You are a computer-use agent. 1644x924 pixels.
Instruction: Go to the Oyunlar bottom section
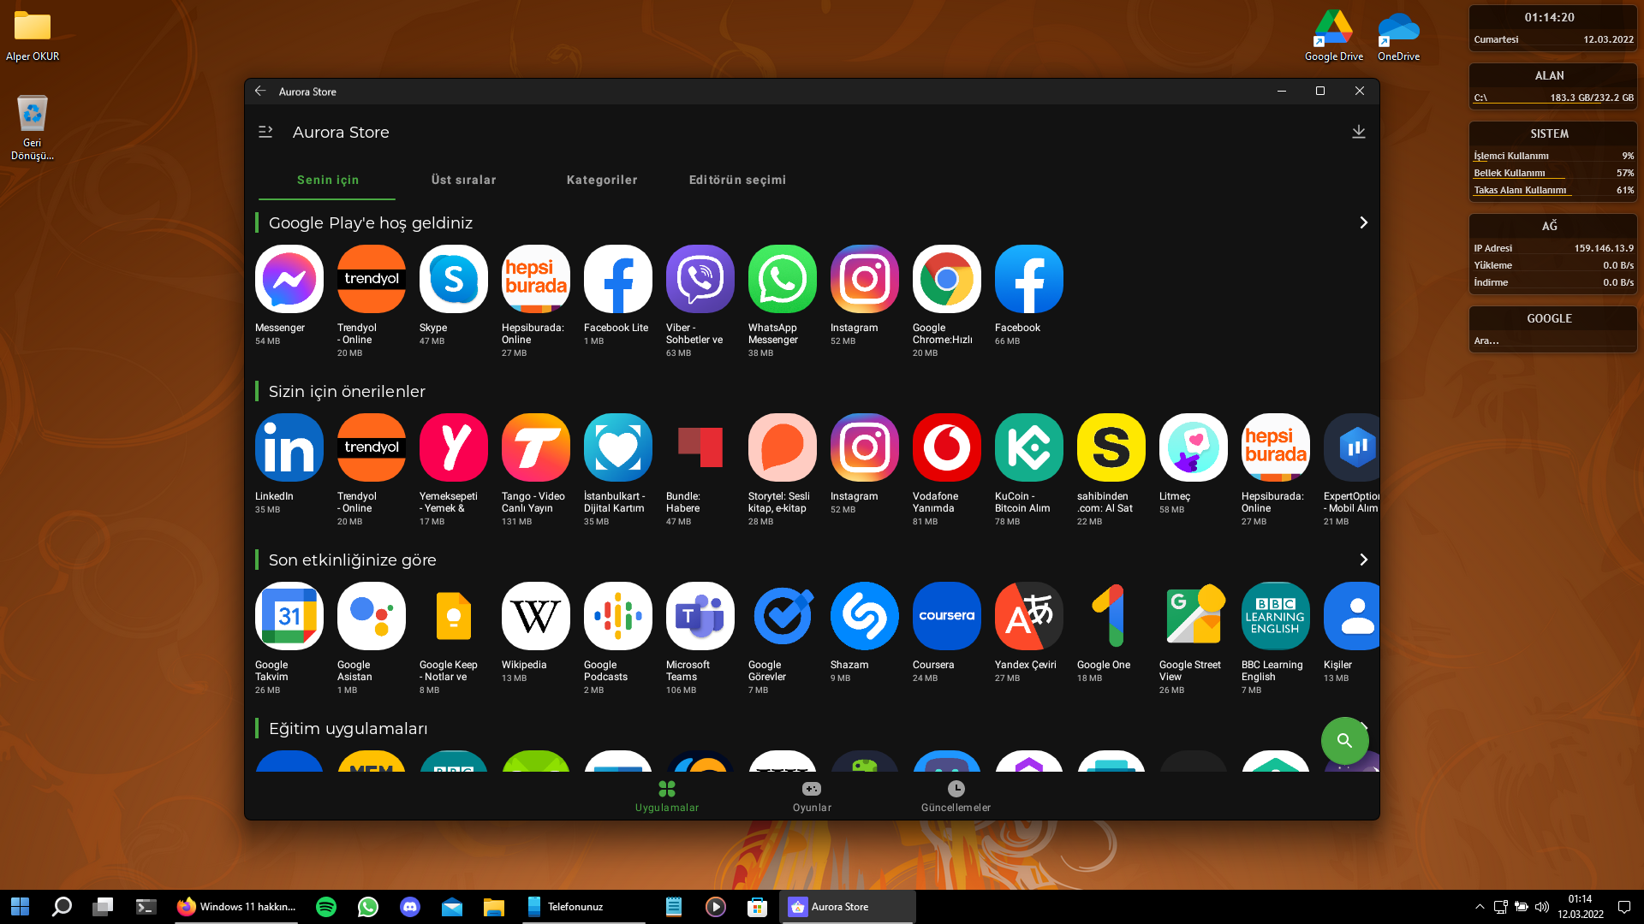point(812,796)
